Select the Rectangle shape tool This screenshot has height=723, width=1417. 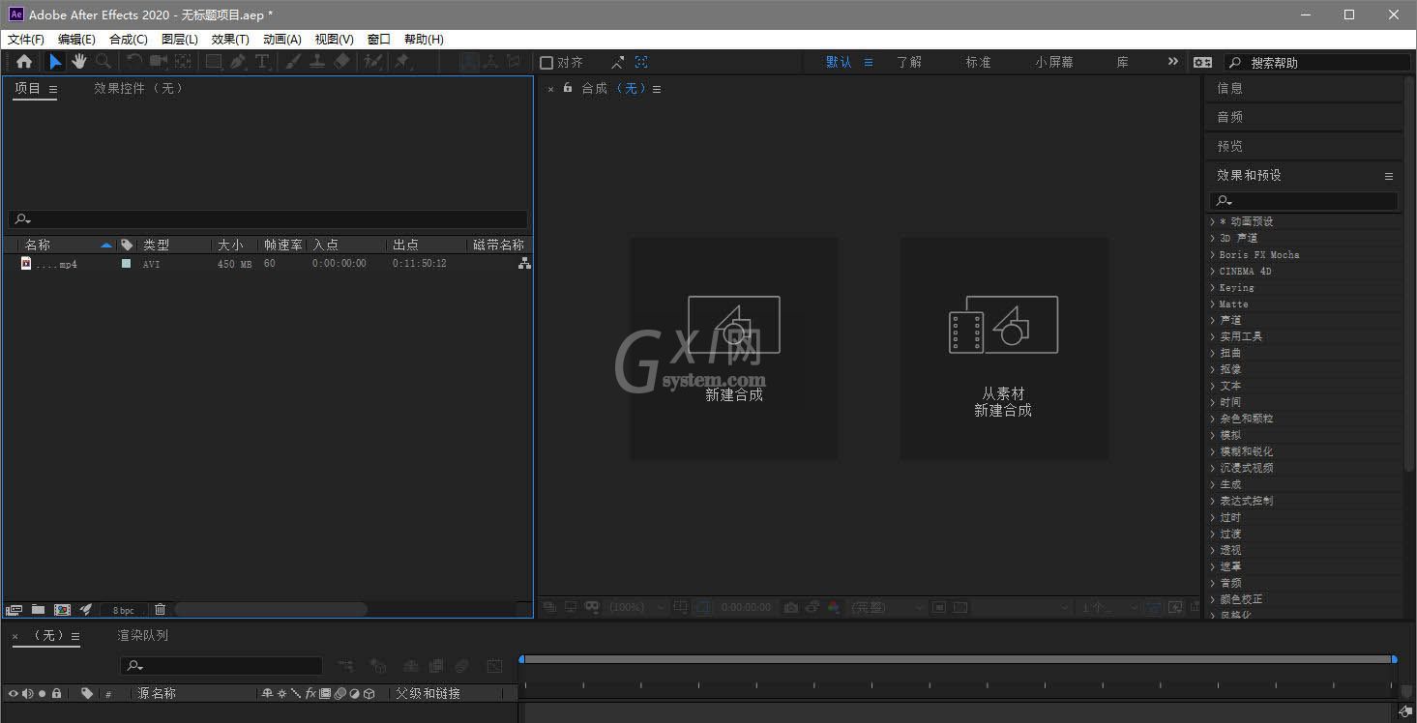click(x=214, y=62)
